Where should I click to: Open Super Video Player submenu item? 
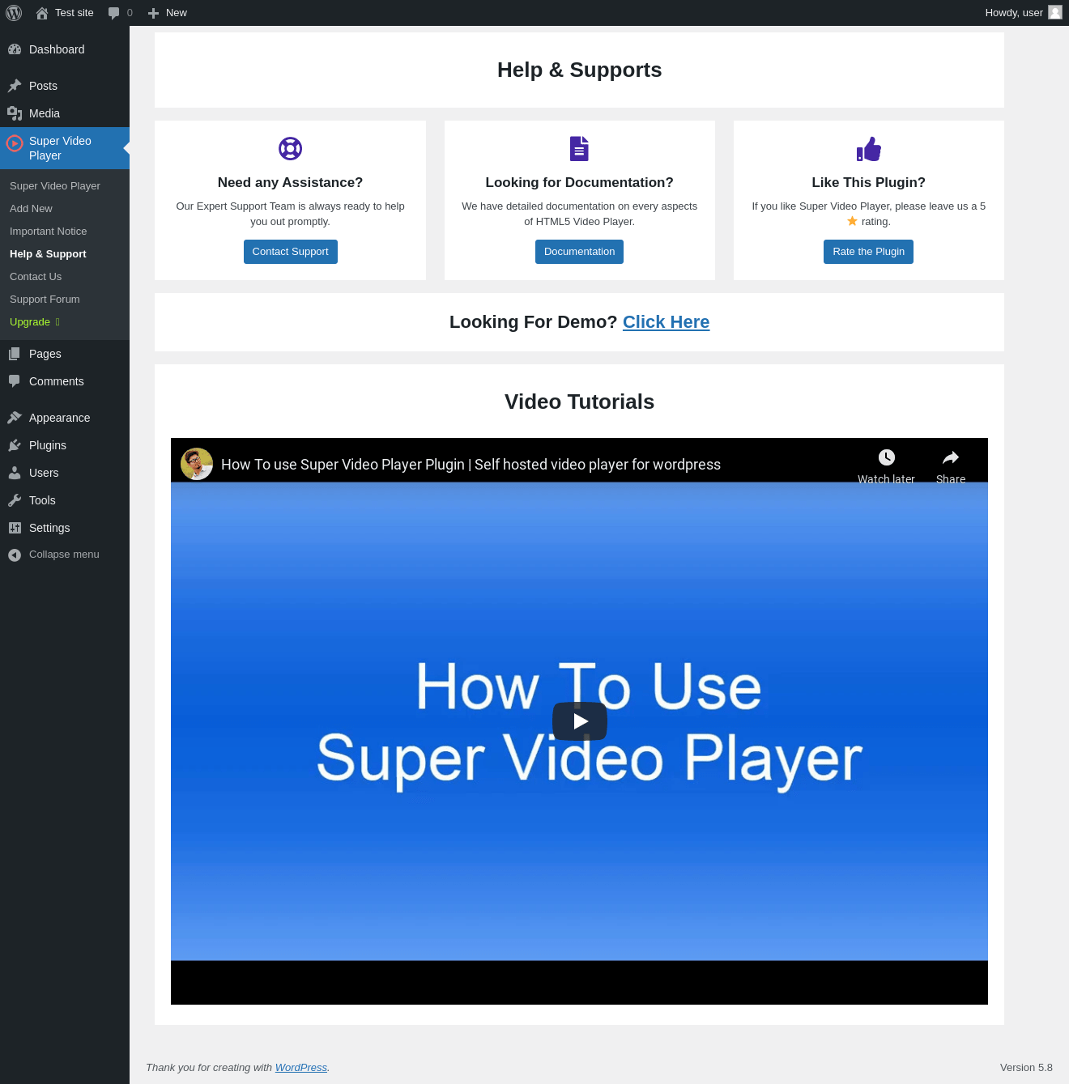click(x=55, y=185)
